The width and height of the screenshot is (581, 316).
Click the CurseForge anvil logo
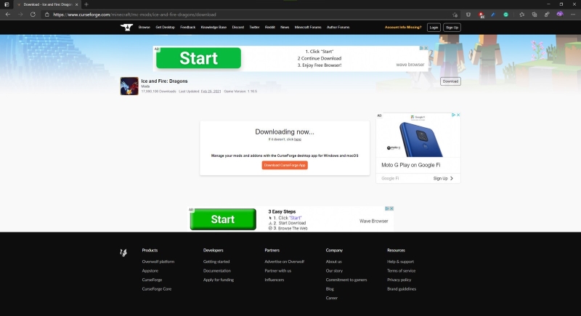(126, 27)
